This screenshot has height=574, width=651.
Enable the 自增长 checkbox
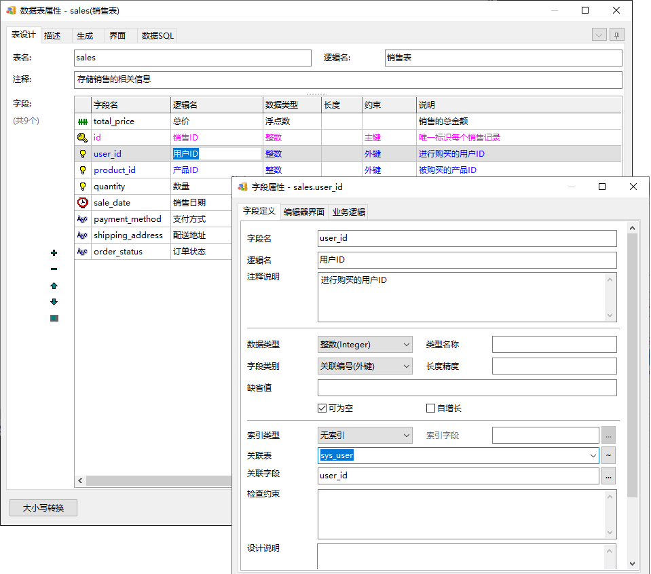(x=430, y=408)
